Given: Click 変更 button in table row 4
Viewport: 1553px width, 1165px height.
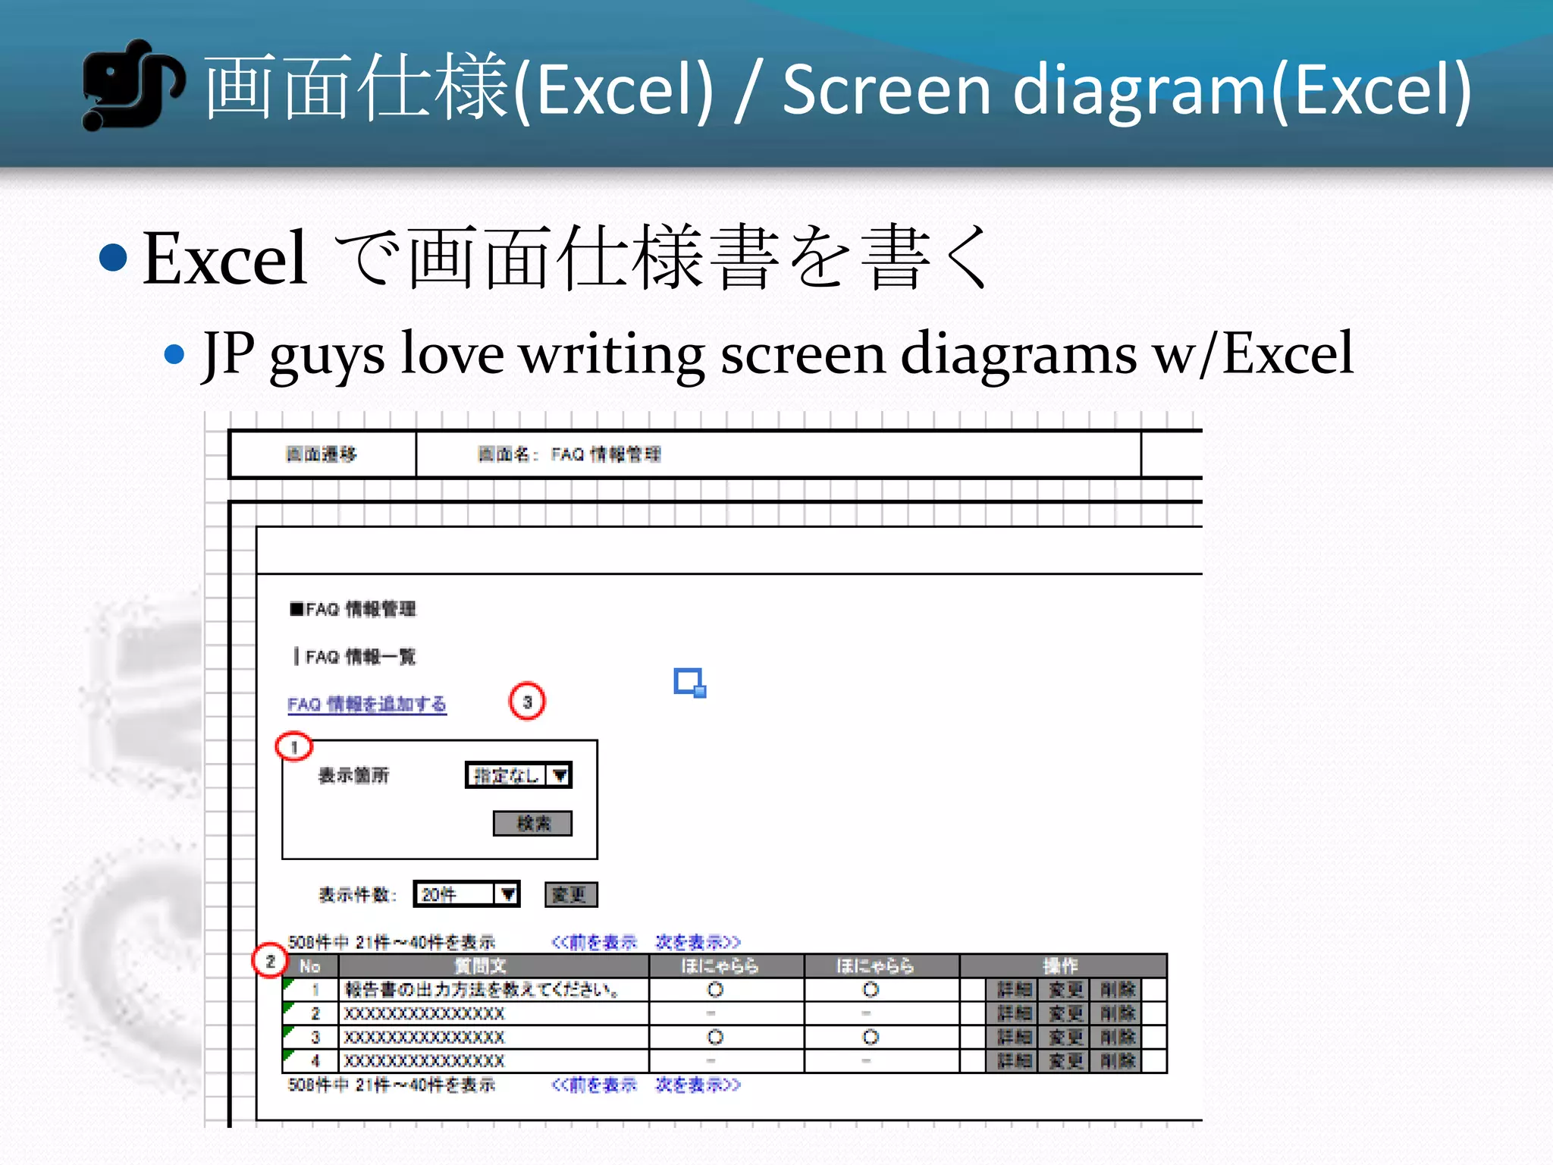Looking at the screenshot, I should 1065,1060.
